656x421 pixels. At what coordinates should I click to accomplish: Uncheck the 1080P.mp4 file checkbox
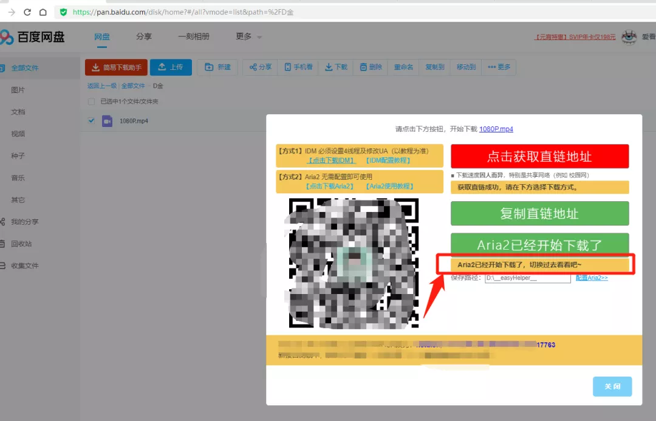(91, 121)
